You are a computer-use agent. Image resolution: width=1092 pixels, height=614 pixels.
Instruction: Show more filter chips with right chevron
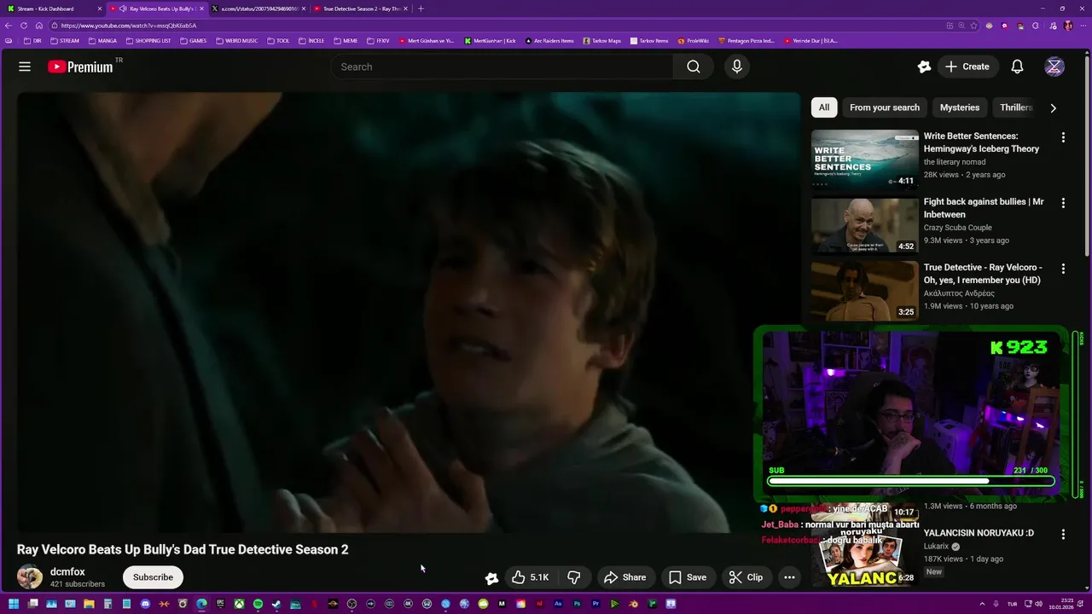click(x=1053, y=107)
